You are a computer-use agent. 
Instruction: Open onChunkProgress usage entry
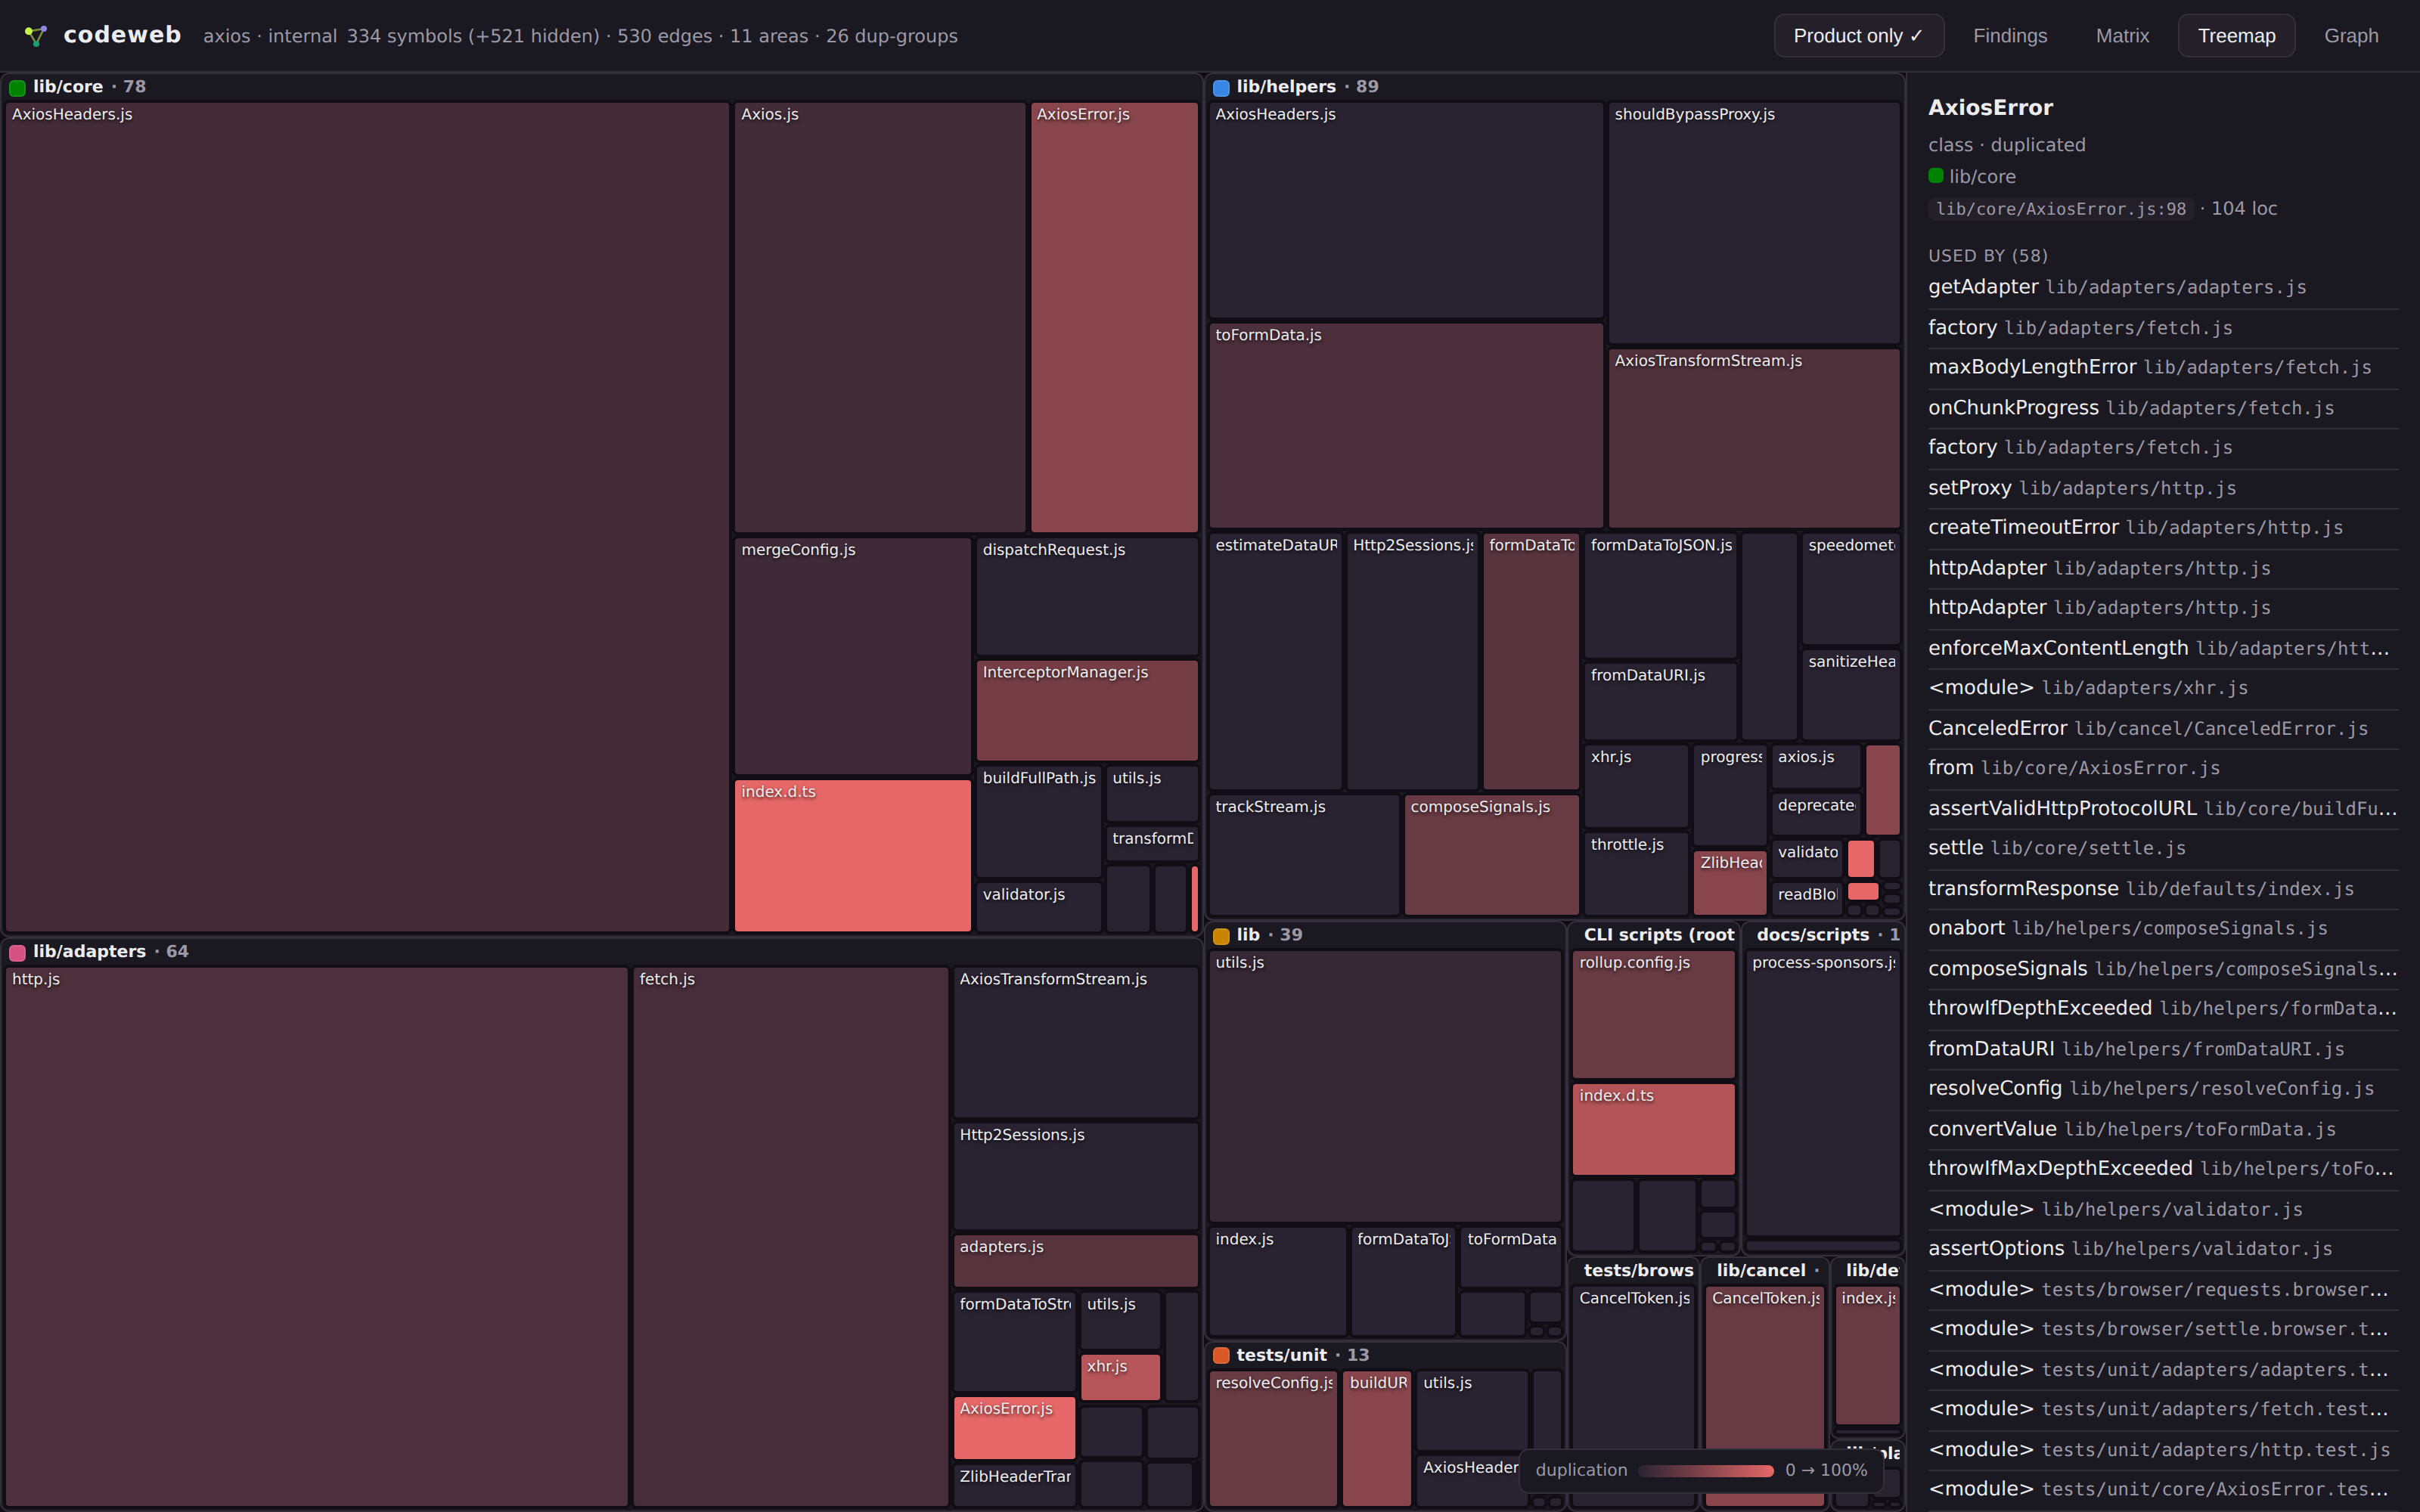(2163, 408)
